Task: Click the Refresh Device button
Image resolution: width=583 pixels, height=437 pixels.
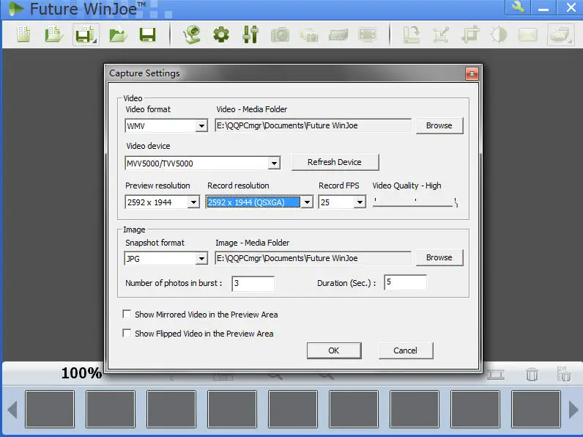Action: [x=335, y=162]
